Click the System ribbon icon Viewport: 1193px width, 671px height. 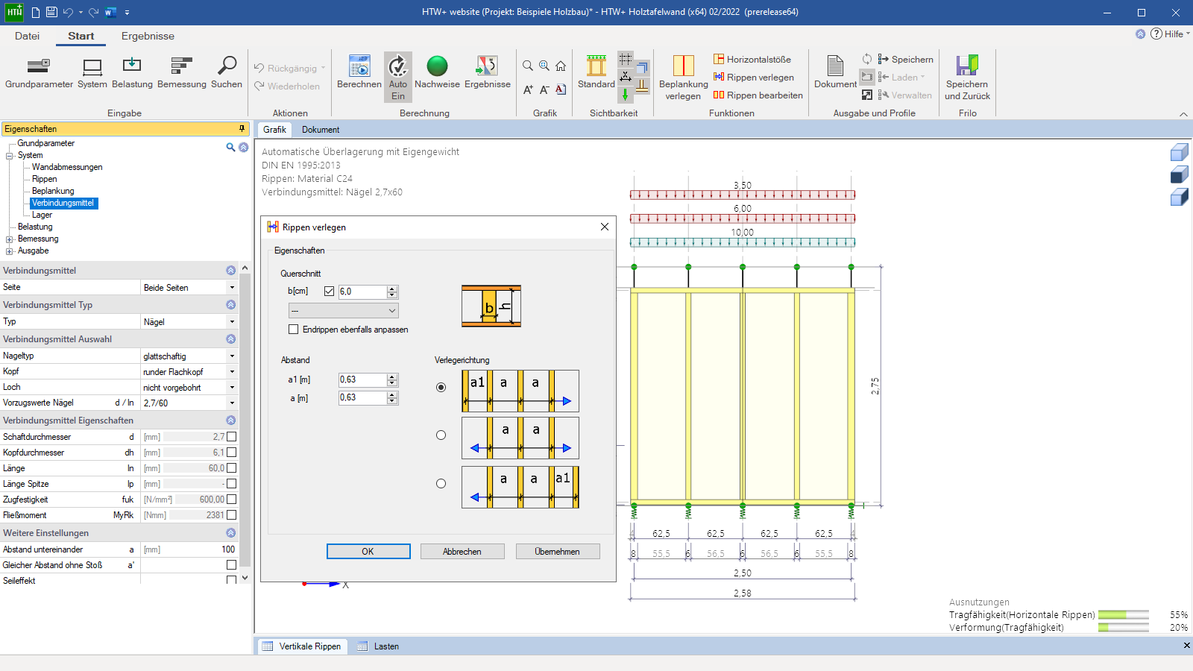(x=92, y=72)
